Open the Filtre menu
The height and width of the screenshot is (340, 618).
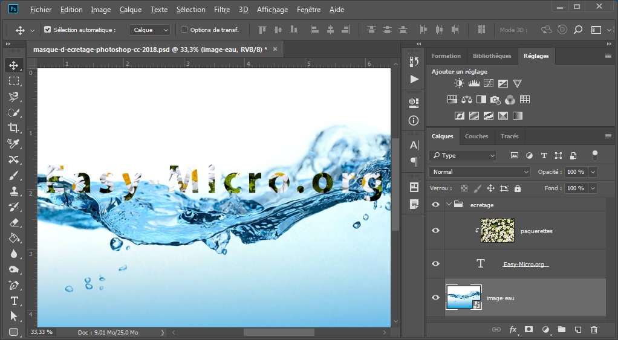pyautogui.click(x=222, y=10)
